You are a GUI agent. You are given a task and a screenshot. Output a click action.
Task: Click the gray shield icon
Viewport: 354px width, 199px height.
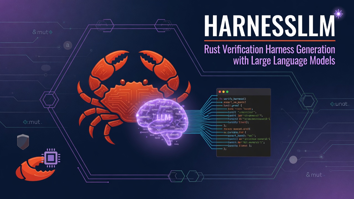(x=23, y=142)
